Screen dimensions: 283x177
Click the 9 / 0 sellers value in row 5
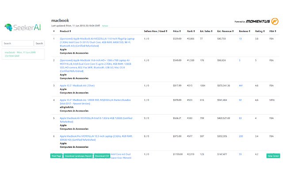tap(146, 118)
